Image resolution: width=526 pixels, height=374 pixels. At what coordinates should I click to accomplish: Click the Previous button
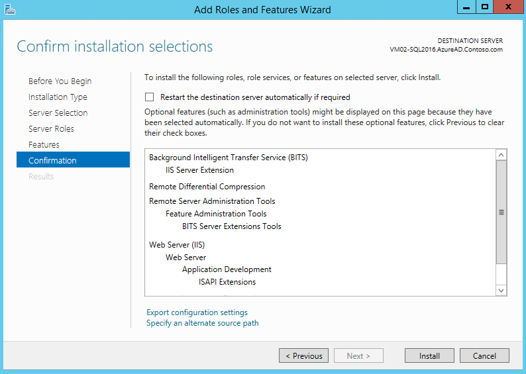tap(303, 356)
